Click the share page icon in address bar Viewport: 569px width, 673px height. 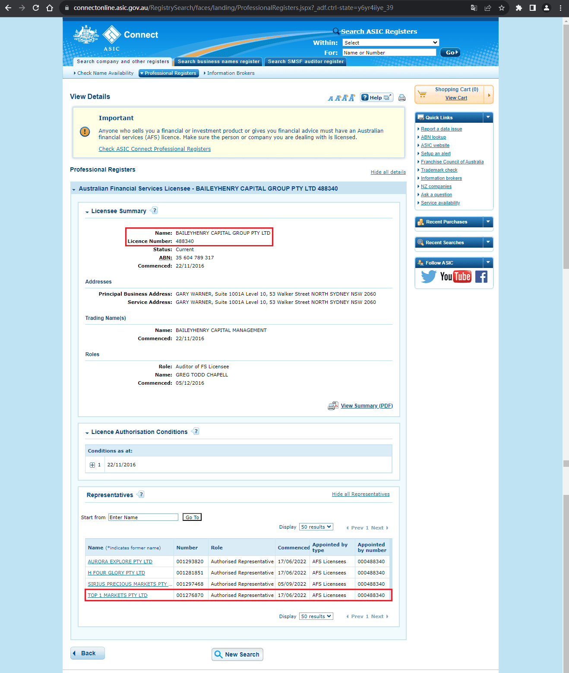click(x=488, y=8)
